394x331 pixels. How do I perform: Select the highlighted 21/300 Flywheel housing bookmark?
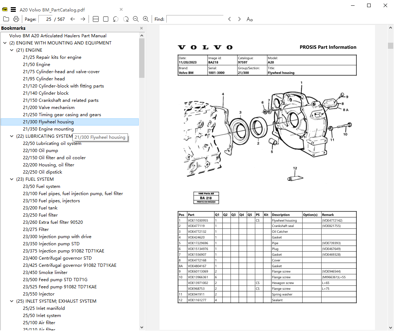click(x=70, y=122)
